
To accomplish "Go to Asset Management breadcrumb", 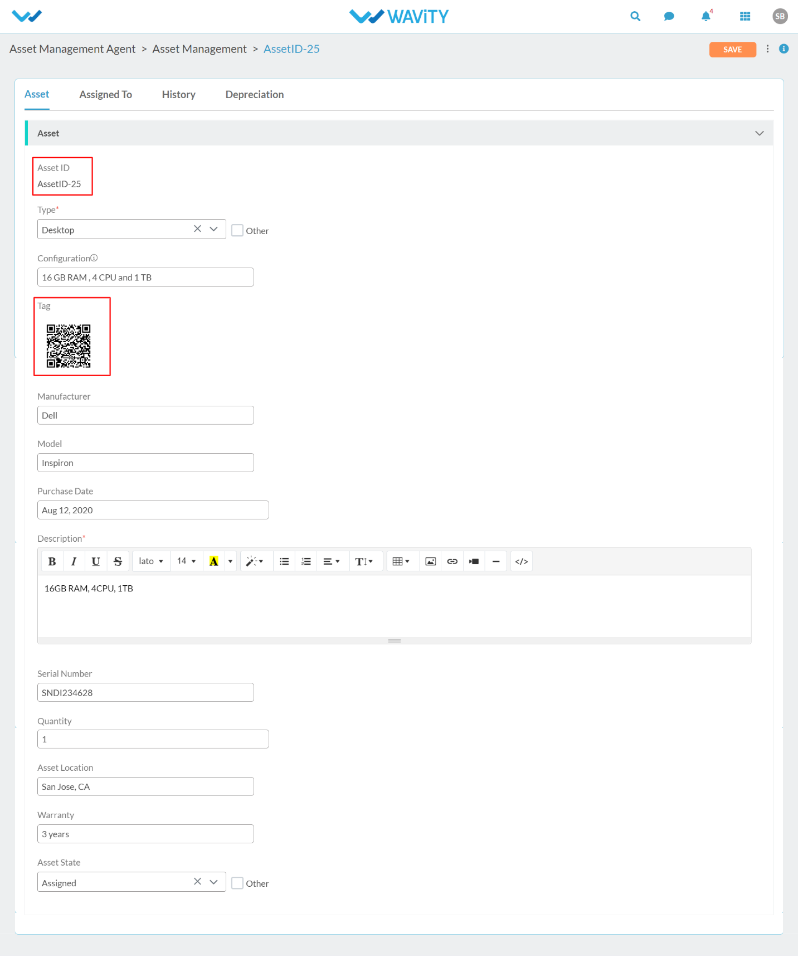I will pyautogui.click(x=199, y=49).
